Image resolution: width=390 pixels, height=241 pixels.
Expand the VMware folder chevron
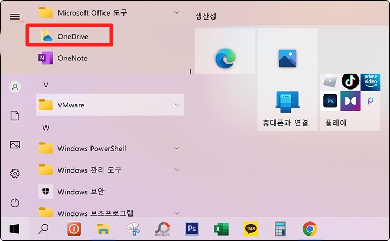pos(177,105)
